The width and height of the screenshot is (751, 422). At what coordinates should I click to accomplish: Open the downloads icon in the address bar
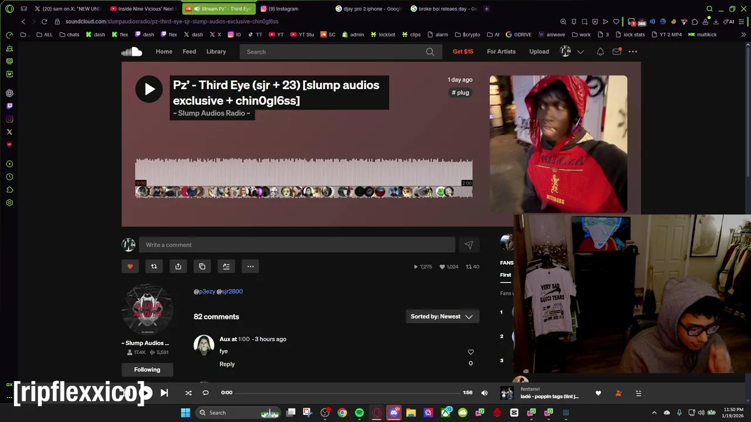[x=716, y=22]
